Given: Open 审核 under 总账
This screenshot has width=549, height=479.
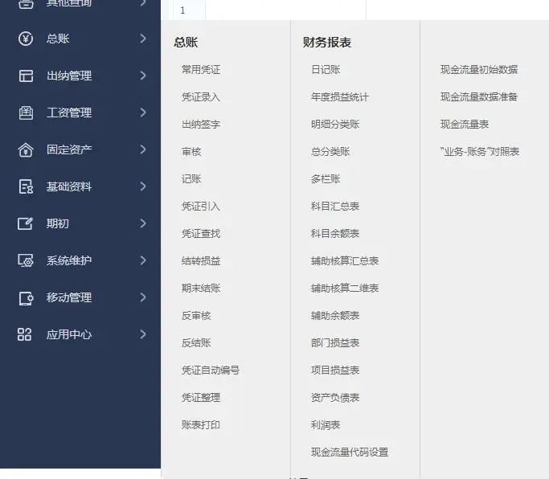Looking at the screenshot, I should tap(191, 152).
